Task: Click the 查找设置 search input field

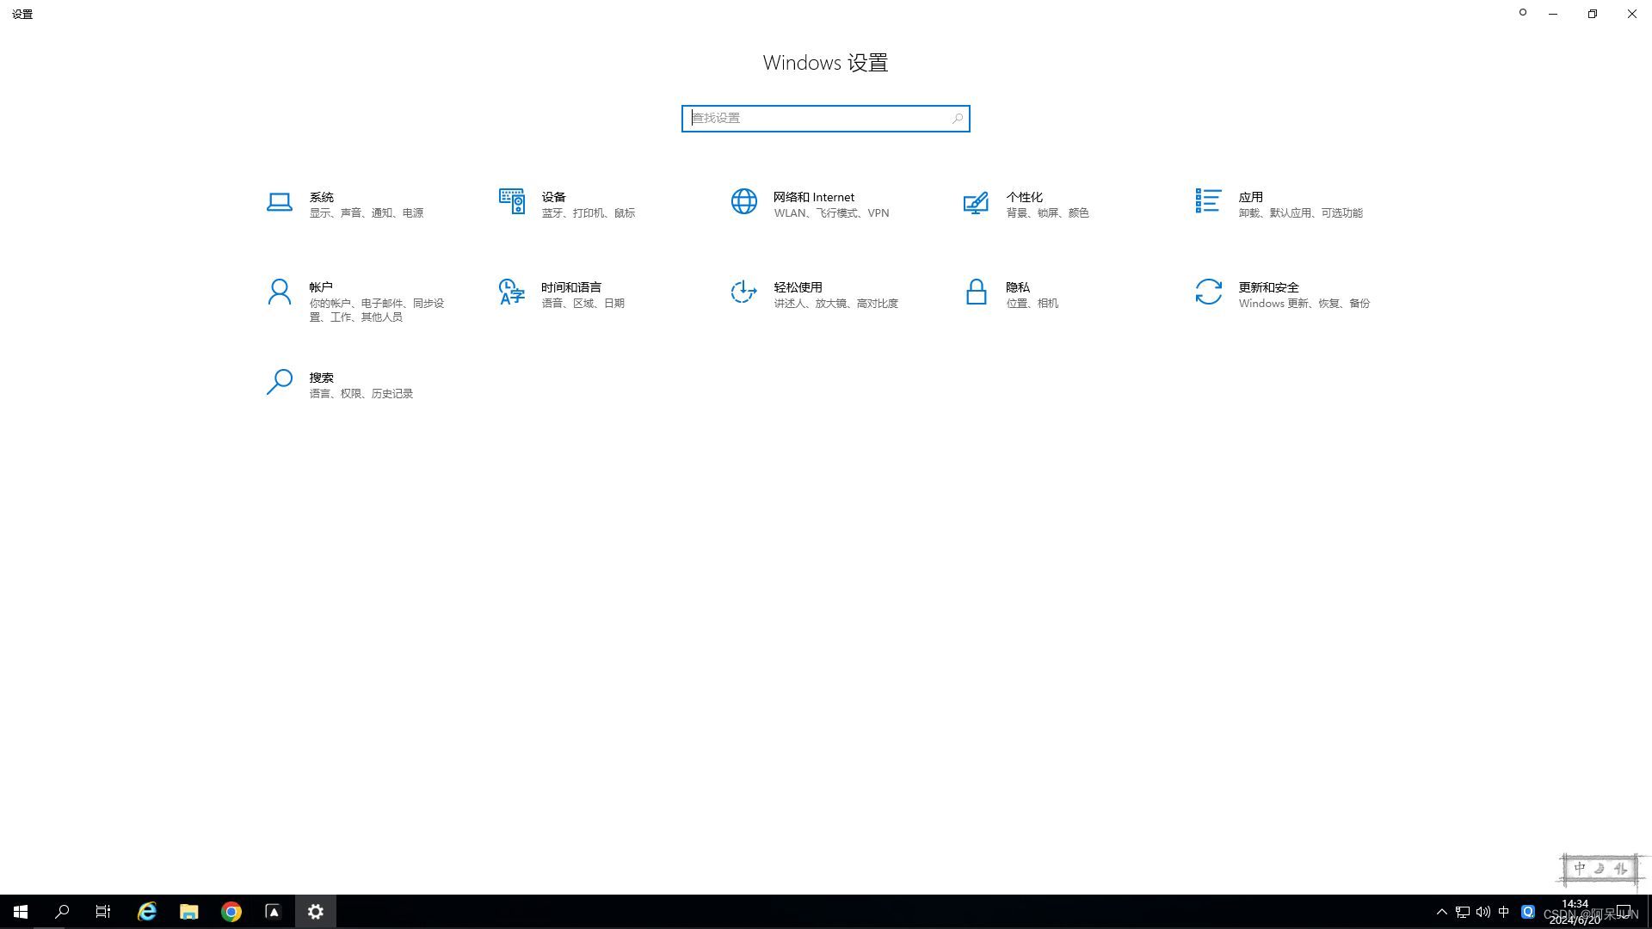Action: [x=817, y=119]
